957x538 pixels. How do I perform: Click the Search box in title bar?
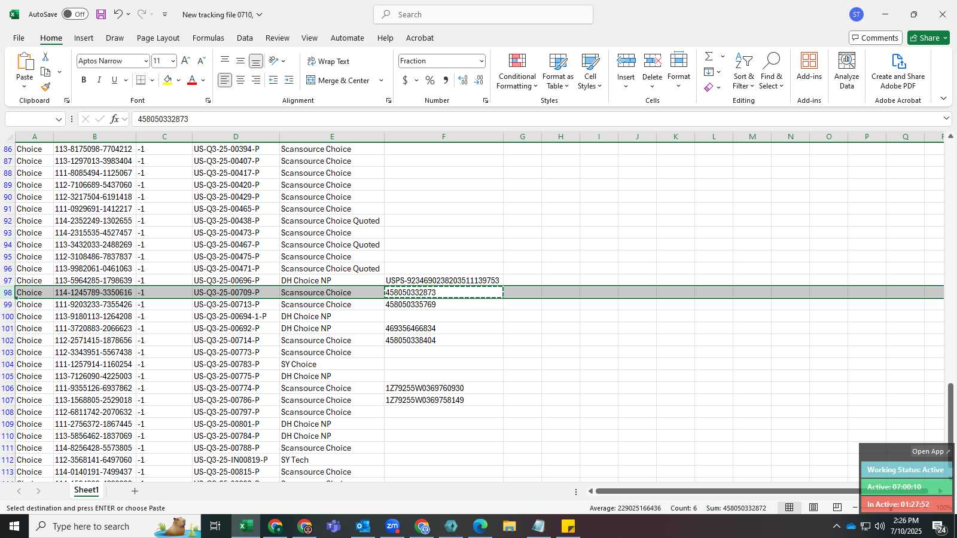pyautogui.click(x=483, y=14)
